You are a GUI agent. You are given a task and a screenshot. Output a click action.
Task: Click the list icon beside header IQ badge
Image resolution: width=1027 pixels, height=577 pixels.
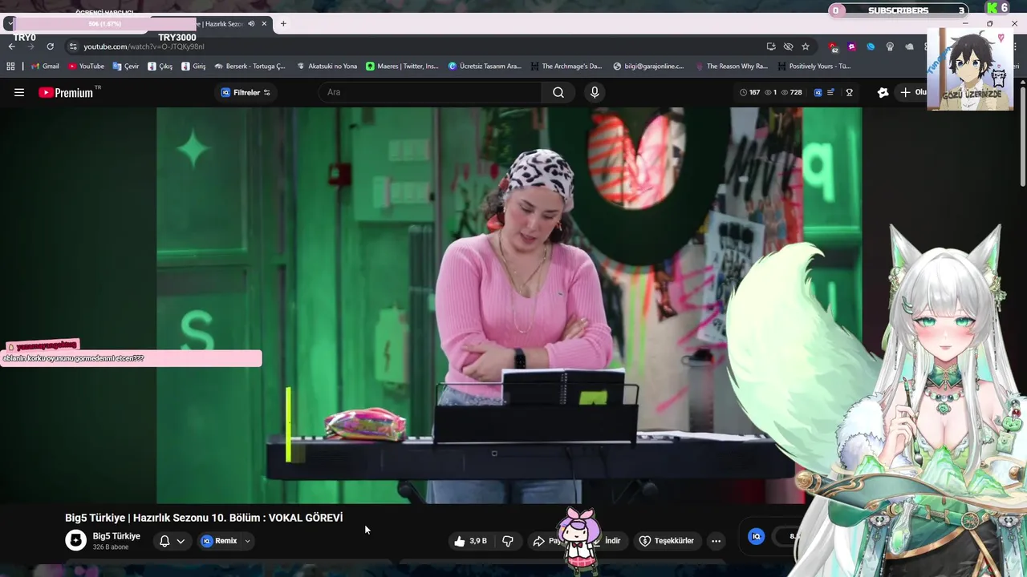(x=831, y=92)
